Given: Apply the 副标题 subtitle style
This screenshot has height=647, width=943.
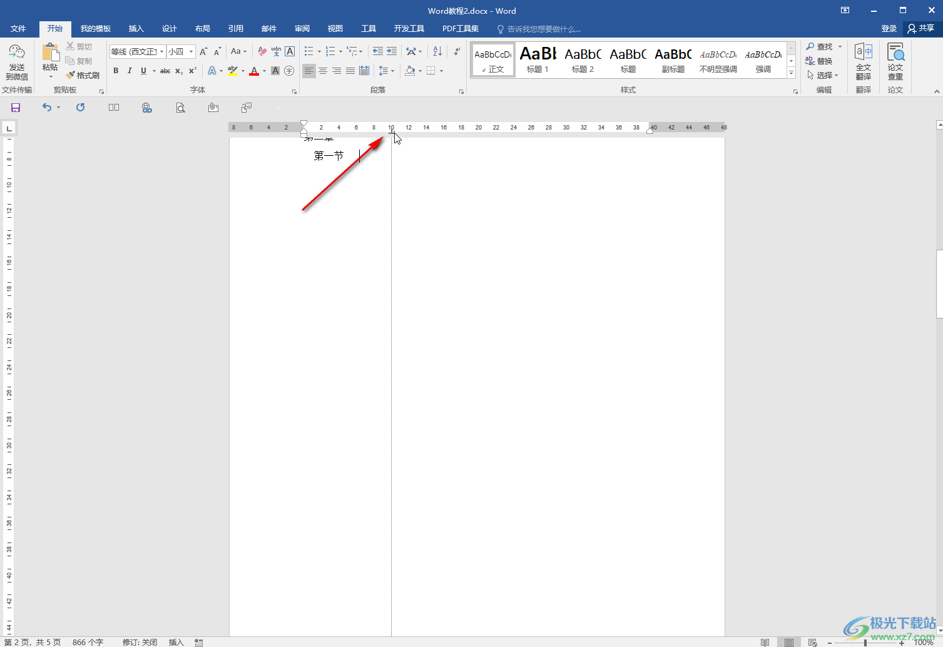Looking at the screenshot, I should (673, 60).
